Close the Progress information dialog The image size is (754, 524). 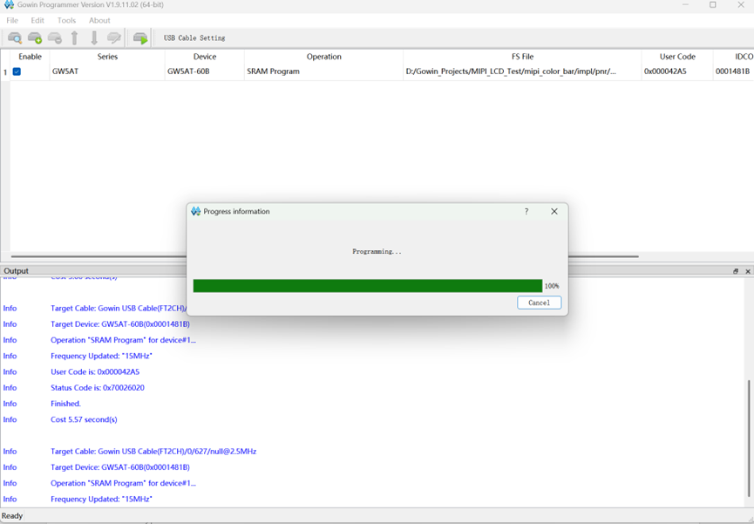pyautogui.click(x=554, y=211)
